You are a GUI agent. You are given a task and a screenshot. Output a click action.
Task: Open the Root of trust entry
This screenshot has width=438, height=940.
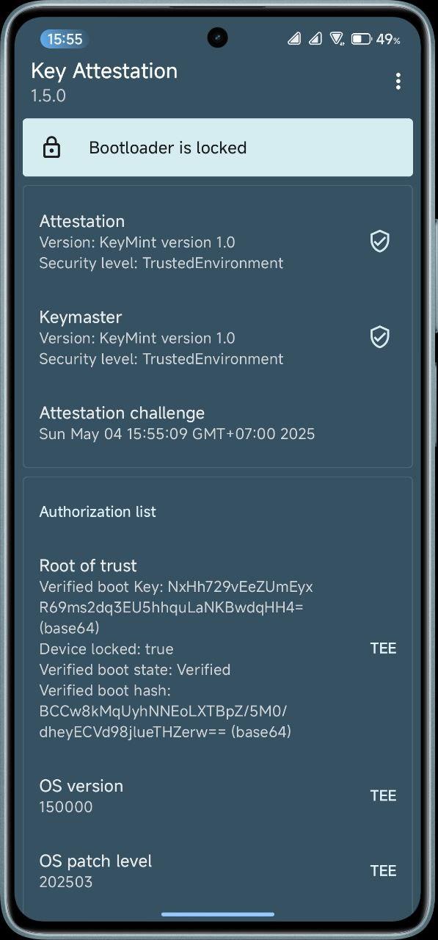pos(218,648)
